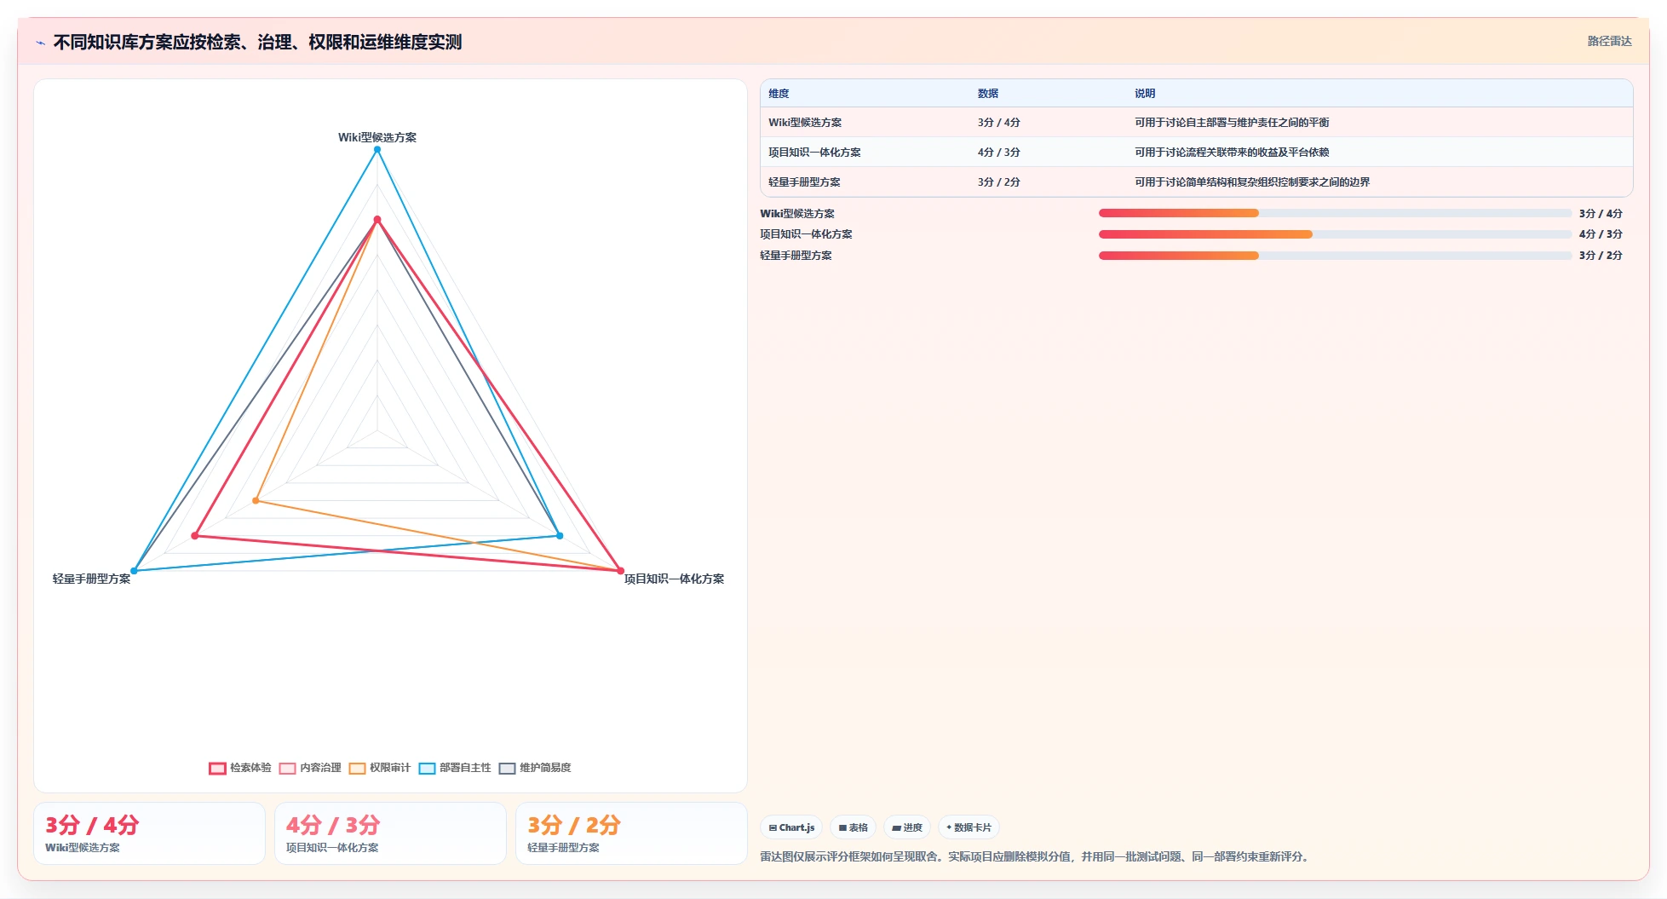The width and height of the screenshot is (1667, 899).
Task: Select the 项目知识一体化方案 table row name
Action: point(814,153)
